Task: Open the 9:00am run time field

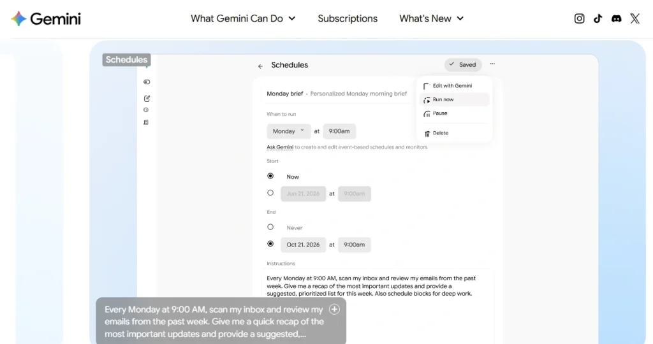Action: coord(339,131)
